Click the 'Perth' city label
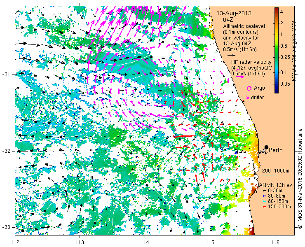This screenshot has width=305, height=247. click(275, 150)
